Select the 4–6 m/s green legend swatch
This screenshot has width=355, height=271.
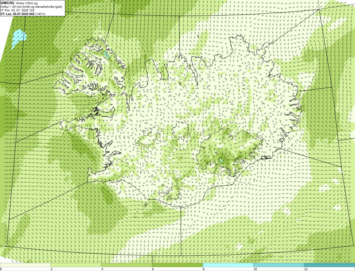pos(127,265)
